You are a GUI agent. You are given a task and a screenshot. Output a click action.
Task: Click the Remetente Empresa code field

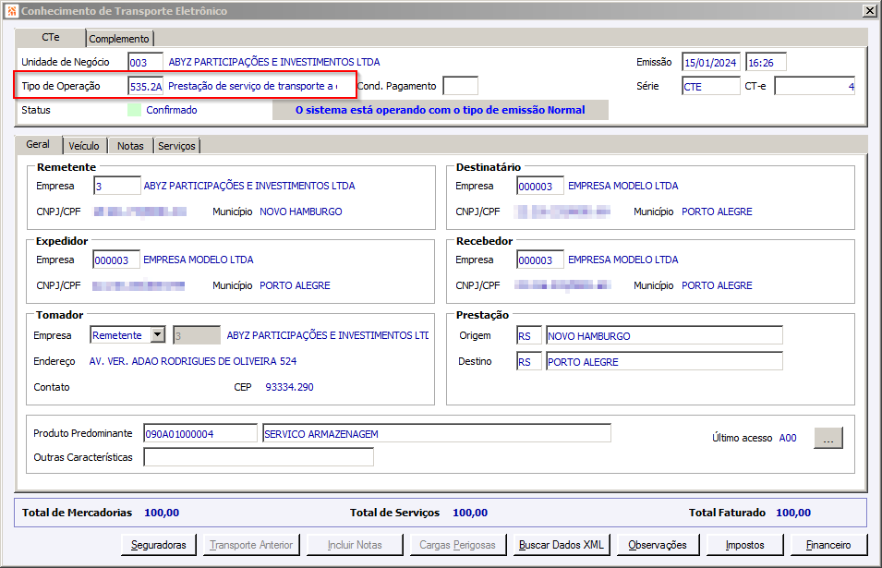pyautogui.click(x=117, y=186)
